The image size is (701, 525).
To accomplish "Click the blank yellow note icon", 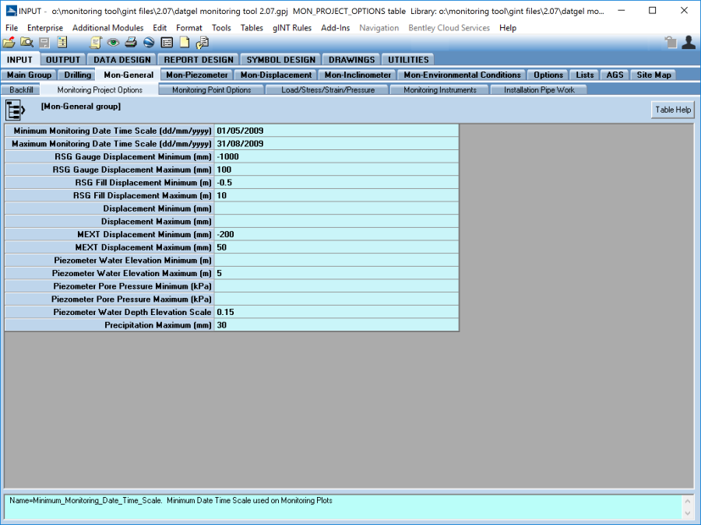I will pyautogui.click(x=185, y=43).
